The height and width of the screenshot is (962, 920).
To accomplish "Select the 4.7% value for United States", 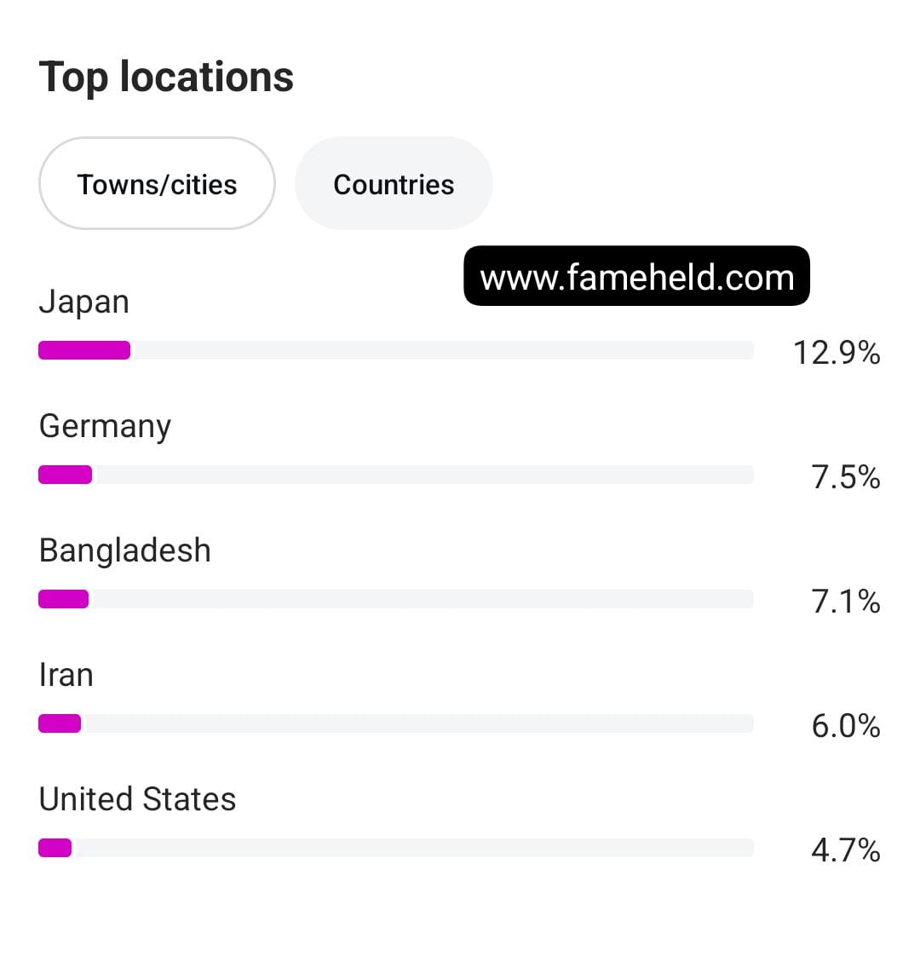I will click(x=846, y=850).
